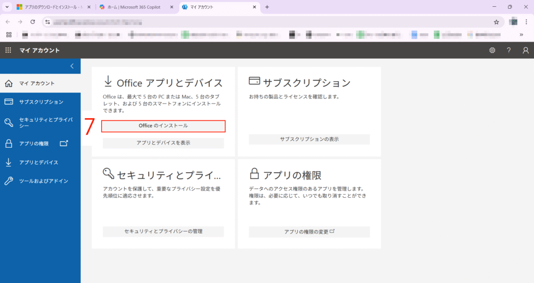This screenshot has height=283, width=534.
Task: Open アプリとデバイス in sidebar
Action: pos(40,162)
